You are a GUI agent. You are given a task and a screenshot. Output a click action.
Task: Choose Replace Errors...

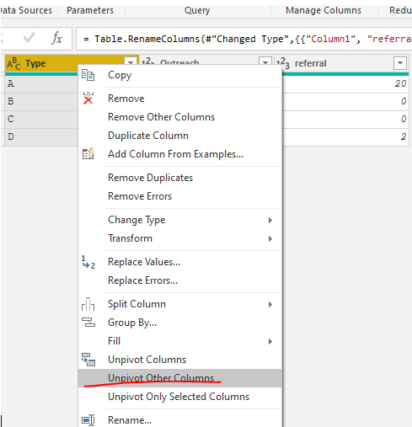click(179, 280)
